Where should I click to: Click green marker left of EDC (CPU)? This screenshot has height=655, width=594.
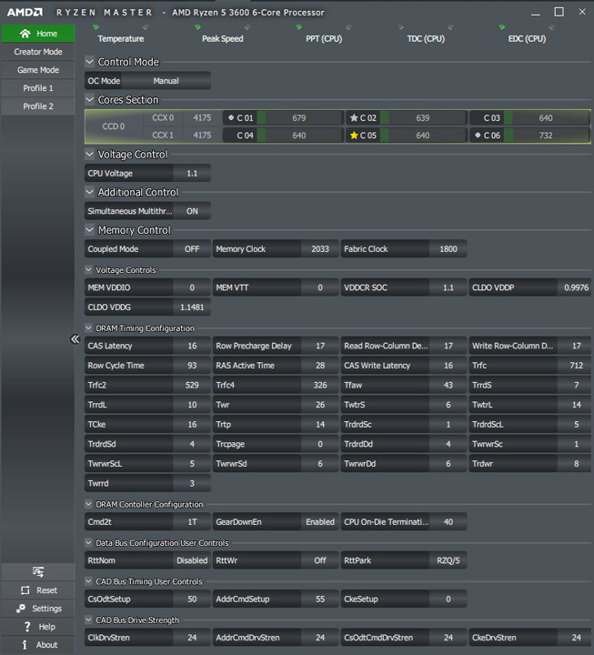pyautogui.click(x=502, y=27)
